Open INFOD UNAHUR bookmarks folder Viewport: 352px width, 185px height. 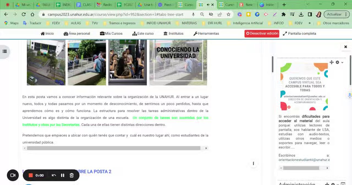pos(156,23)
